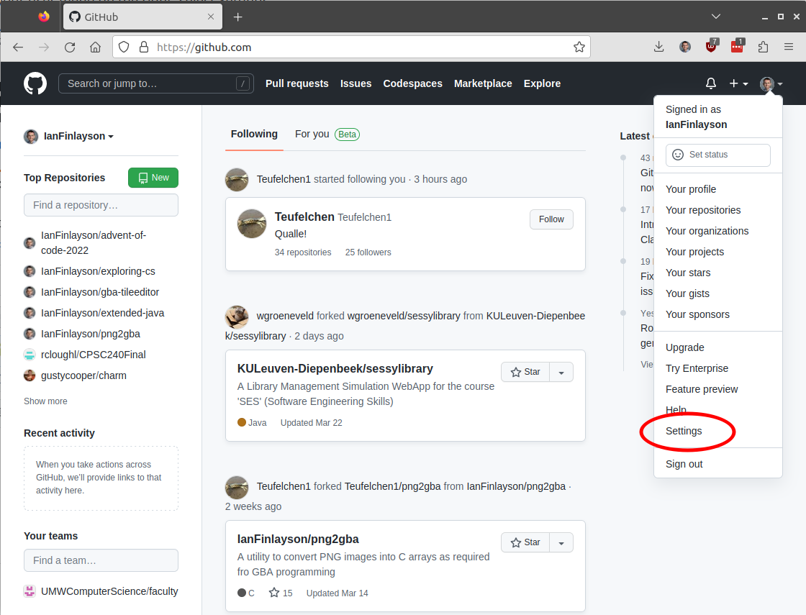This screenshot has height=615, width=806.
Task: Switch to the Following tab
Action: click(254, 134)
